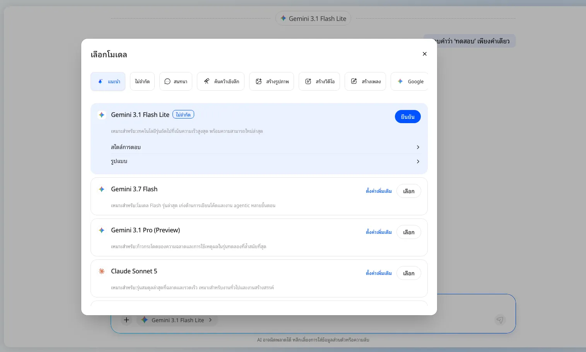Click the chat bubble icon on สนทนา tab
This screenshot has width=586, height=352.
[x=167, y=81]
